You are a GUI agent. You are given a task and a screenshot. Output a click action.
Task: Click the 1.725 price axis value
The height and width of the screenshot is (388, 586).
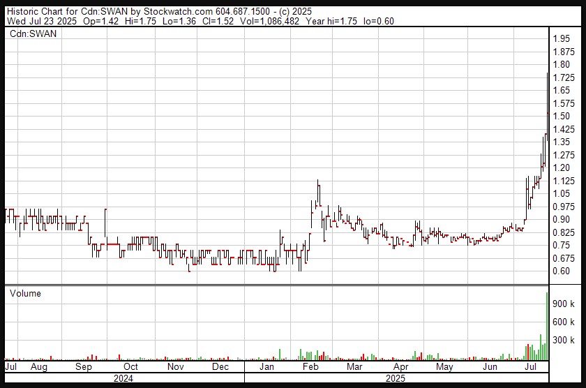[x=564, y=77]
